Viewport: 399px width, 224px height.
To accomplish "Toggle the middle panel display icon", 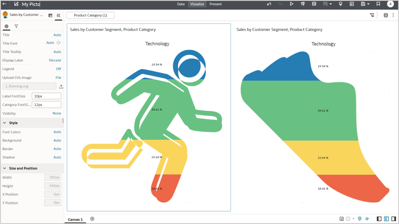I will click(x=386, y=219).
